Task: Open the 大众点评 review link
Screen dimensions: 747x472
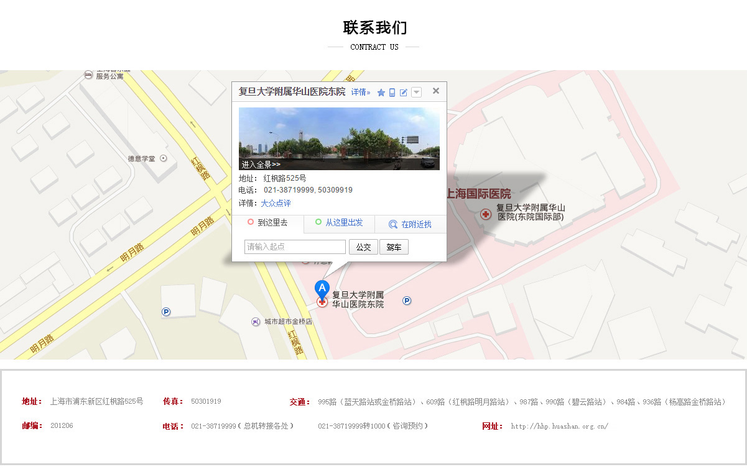Action: point(276,203)
